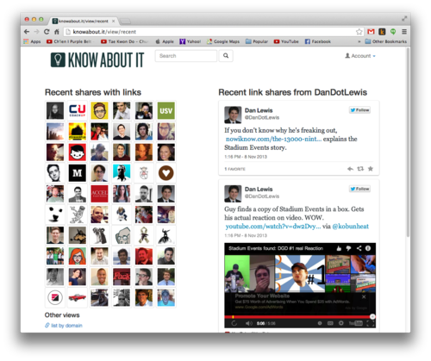Open a new browser tab

(125, 22)
